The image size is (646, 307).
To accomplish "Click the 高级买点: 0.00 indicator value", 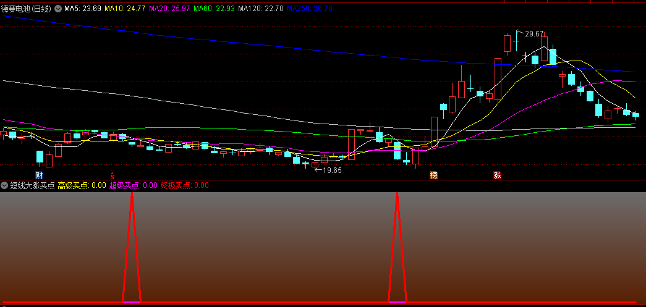I will tap(82, 185).
